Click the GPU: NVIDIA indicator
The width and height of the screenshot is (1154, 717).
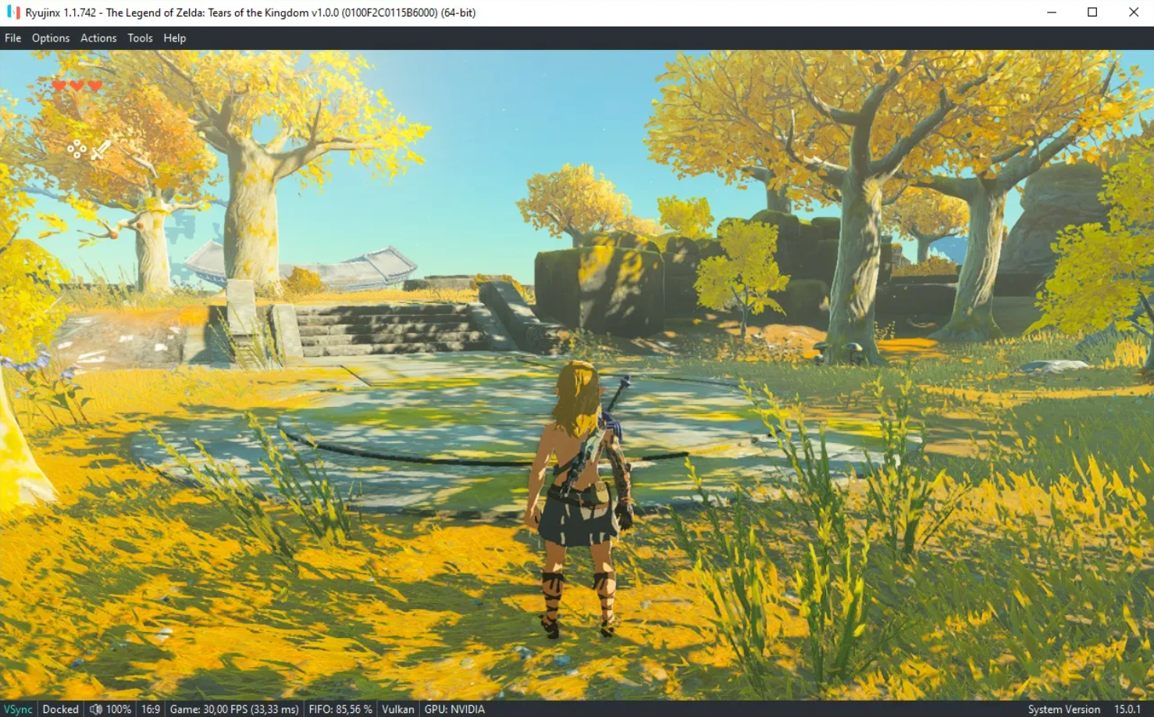454,708
